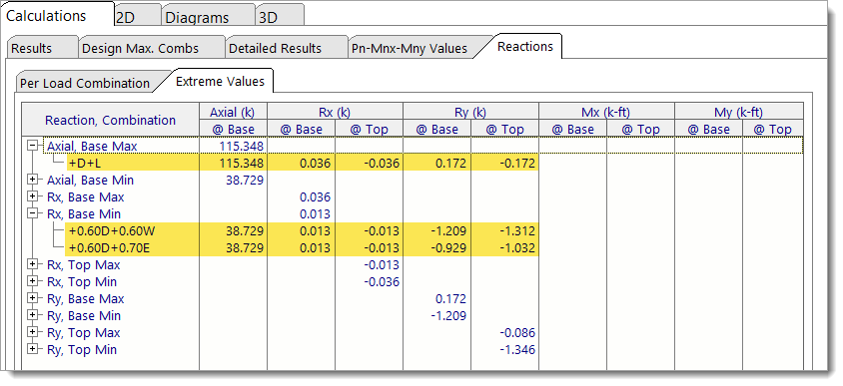Click the My (k-ft) column header
Viewport: 843px width, 386px height.
[739, 112]
